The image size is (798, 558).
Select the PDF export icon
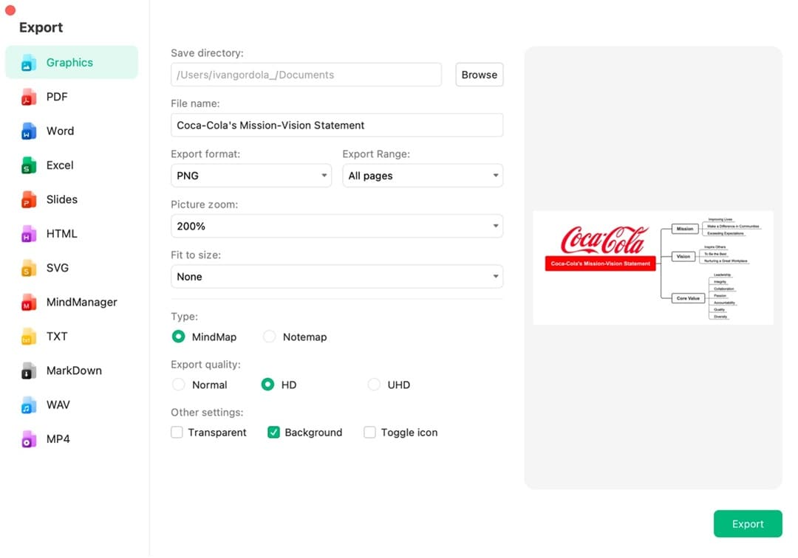pyautogui.click(x=29, y=97)
